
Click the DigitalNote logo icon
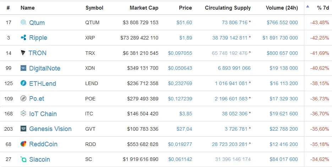23,68
